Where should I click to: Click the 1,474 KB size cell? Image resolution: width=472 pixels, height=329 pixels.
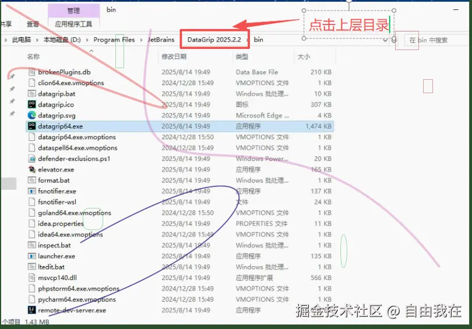319,126
